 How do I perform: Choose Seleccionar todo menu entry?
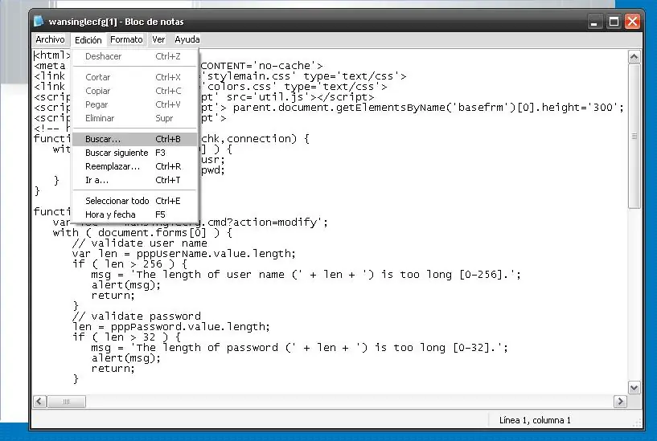coord(134,201)
